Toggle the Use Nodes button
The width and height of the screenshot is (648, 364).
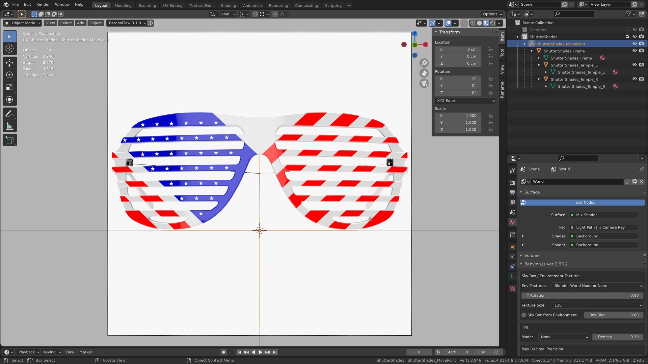tap(582, 203)
